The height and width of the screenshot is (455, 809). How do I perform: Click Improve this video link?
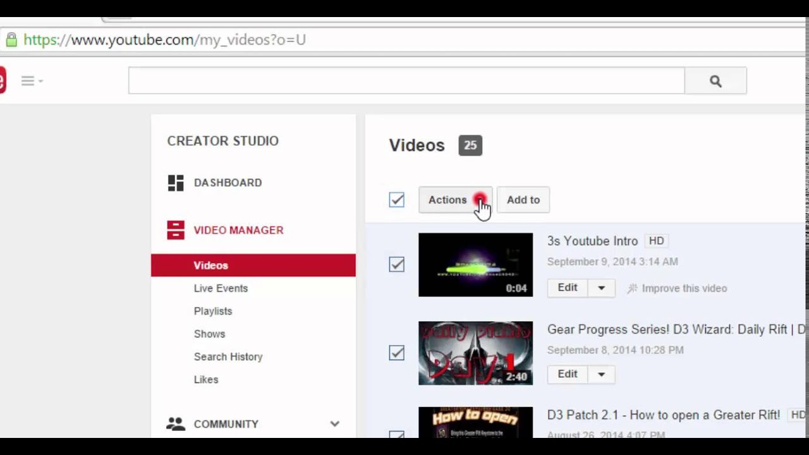(x=684, y=288)
